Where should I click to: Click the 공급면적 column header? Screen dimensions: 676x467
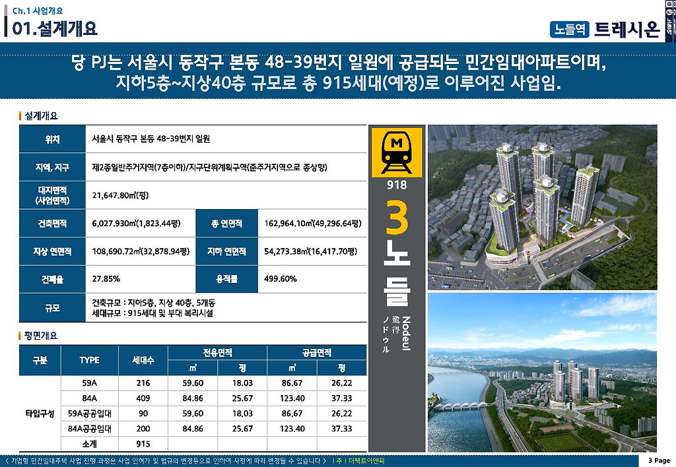(317, 352)
